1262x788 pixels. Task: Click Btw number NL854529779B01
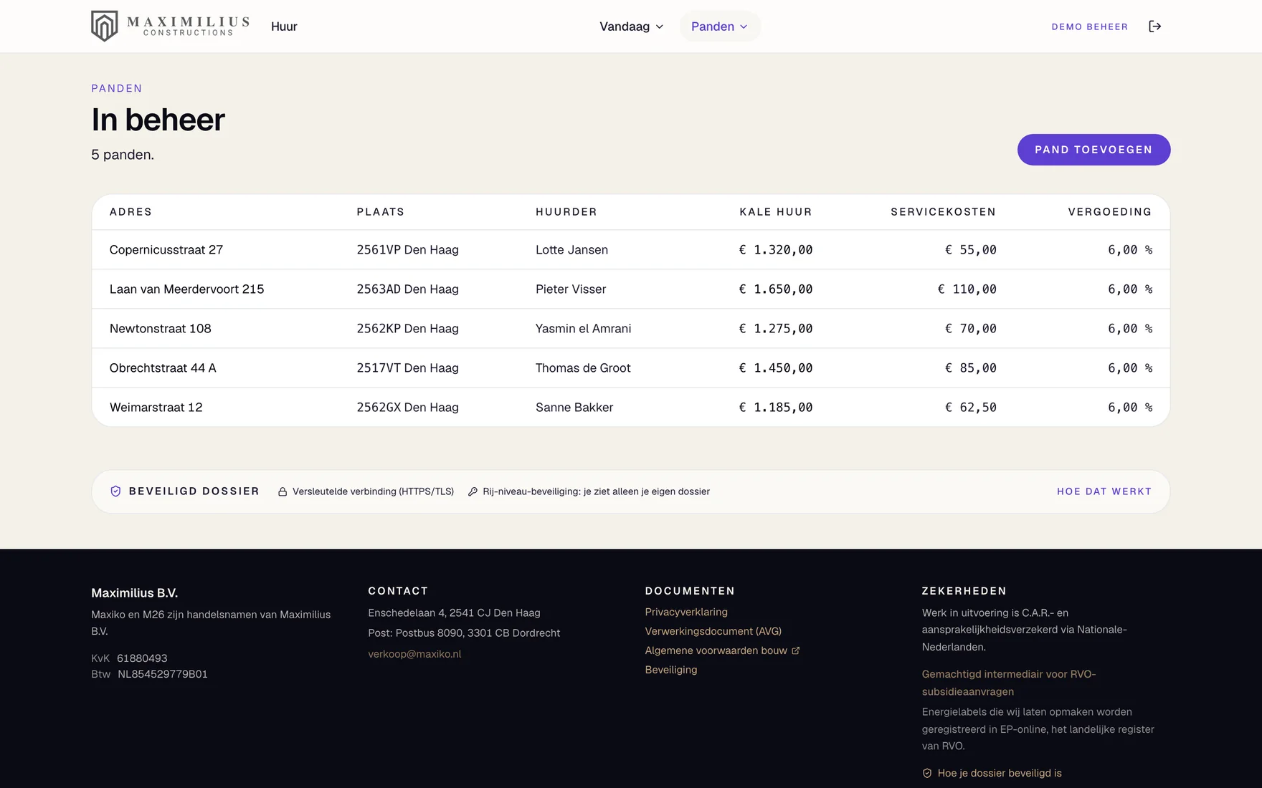coord(163,674)
